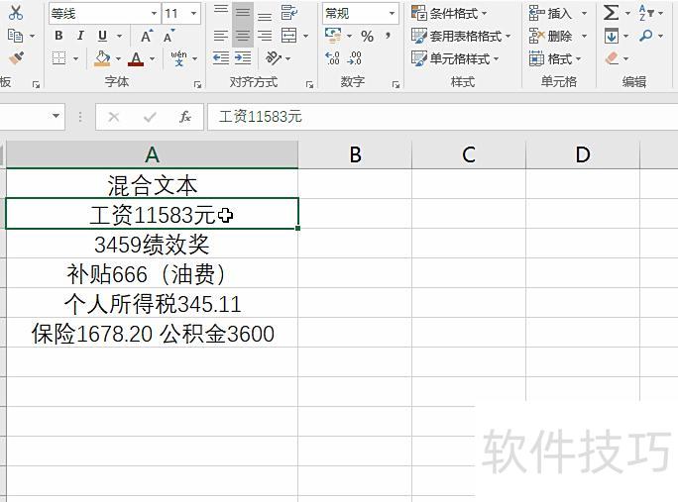Select cell 保险1678.20 公积金3600
678x502 pixels.
[x=152, y=333]
